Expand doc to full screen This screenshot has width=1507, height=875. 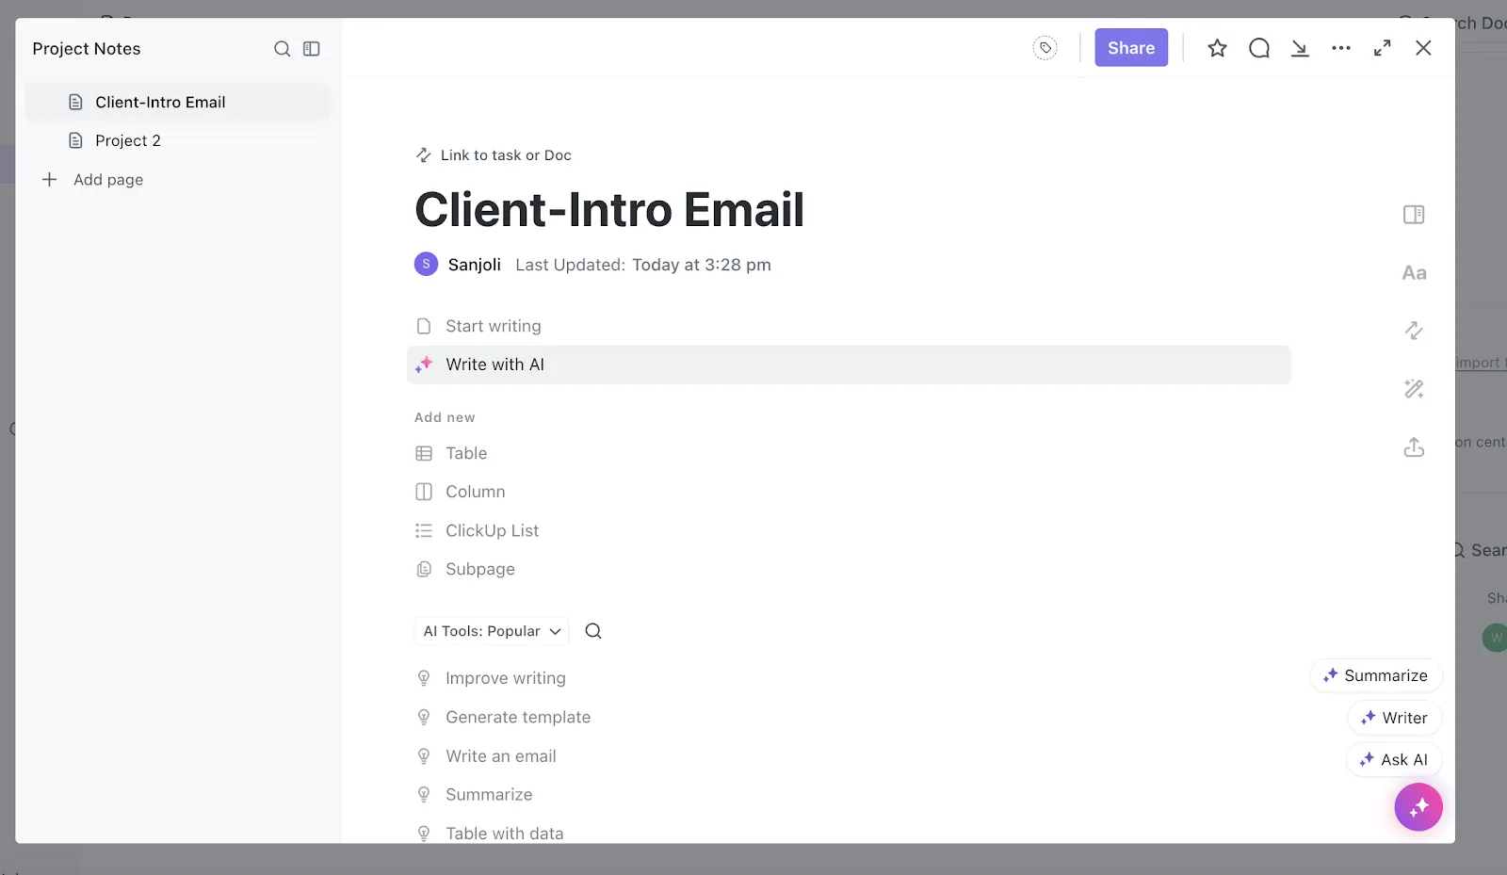click(1383, 48)
